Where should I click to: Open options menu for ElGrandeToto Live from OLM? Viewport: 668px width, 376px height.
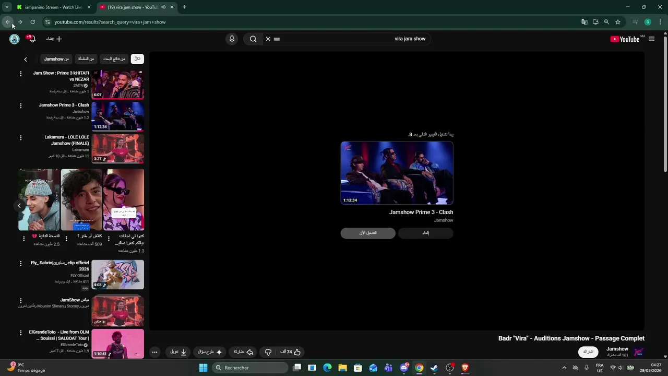(x=21, y=333)
